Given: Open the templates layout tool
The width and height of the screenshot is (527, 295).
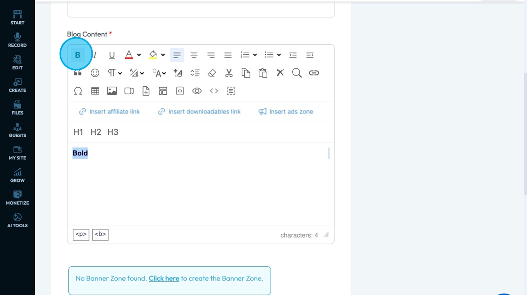Looking at the screenshot, I should 163,91.
